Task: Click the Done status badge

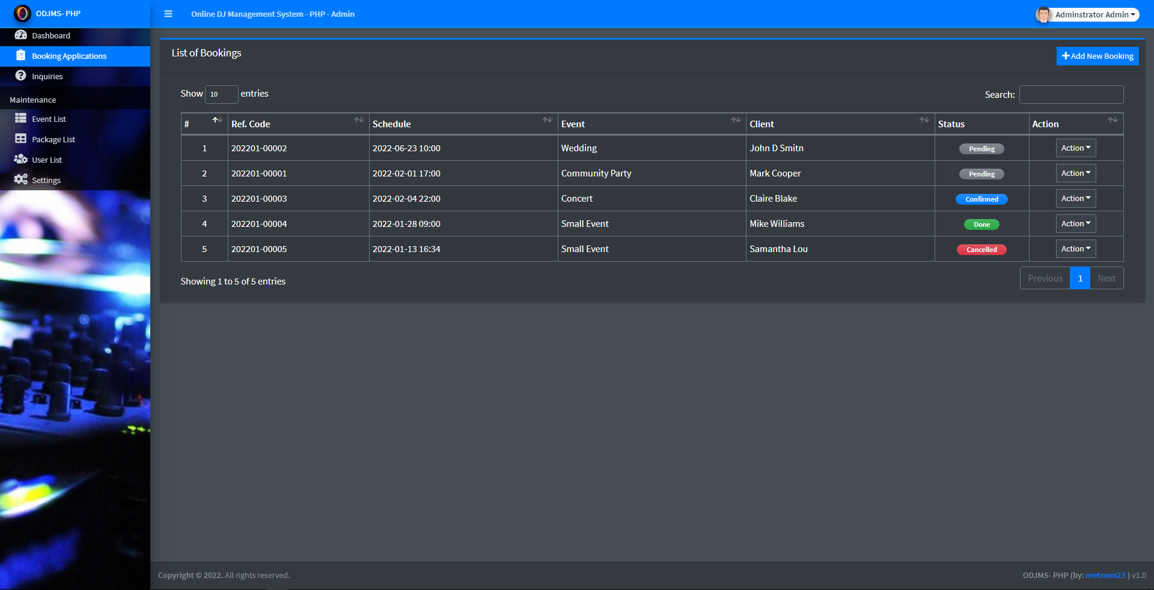Action: pos(982,224)
